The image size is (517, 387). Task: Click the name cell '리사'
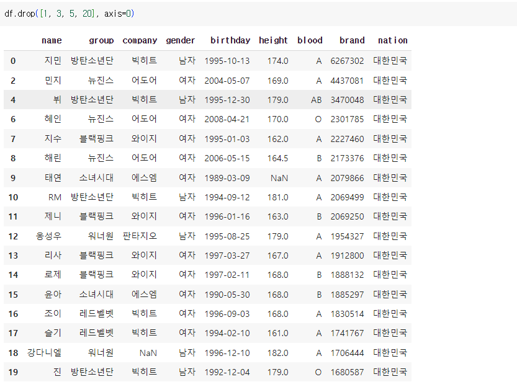[x=53, y=256]
